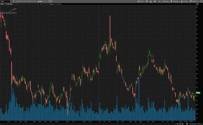Click the icon left of the Style menu

tap(159, 1)
